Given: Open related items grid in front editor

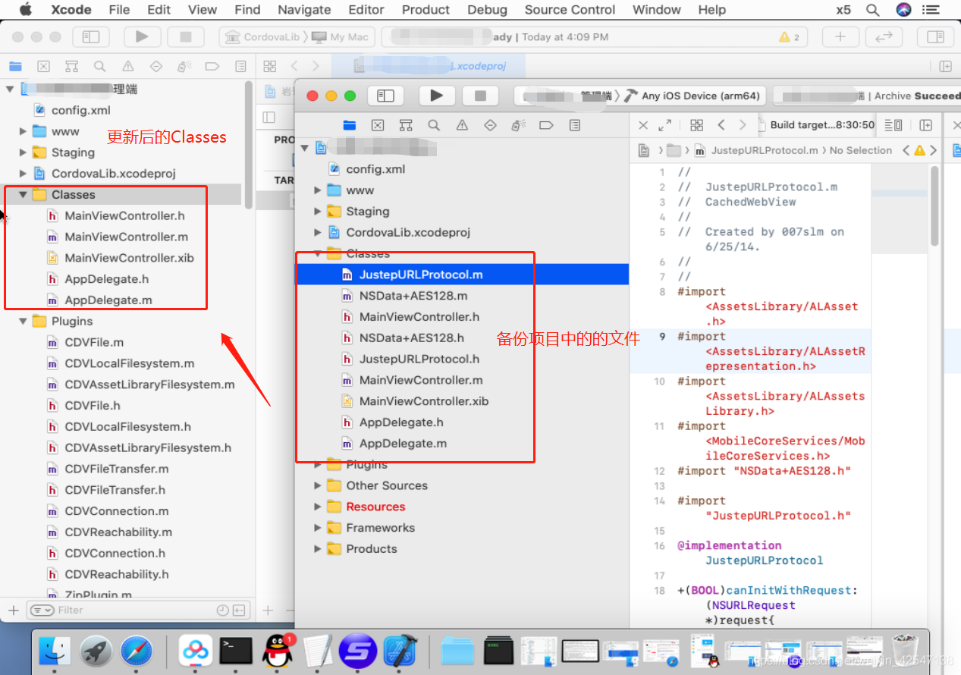Looking at the screenshot, I should point(696,125).
